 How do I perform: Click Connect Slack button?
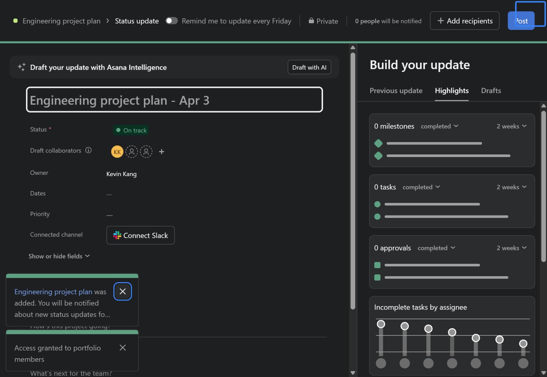point(140,235)
